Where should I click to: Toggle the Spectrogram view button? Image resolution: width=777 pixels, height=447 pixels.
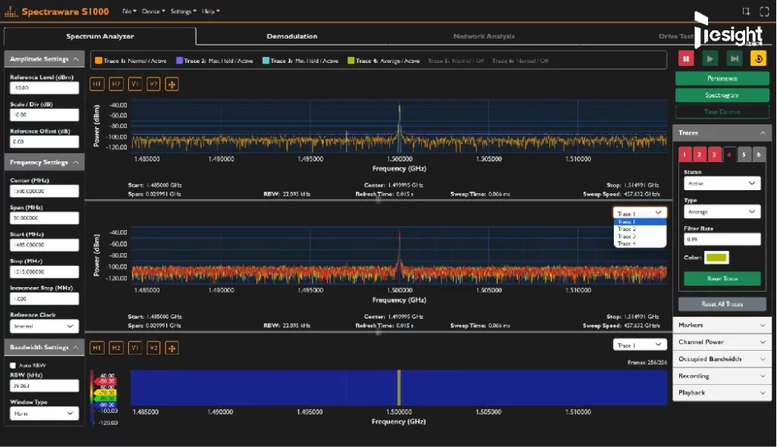(x=722, y=95)
